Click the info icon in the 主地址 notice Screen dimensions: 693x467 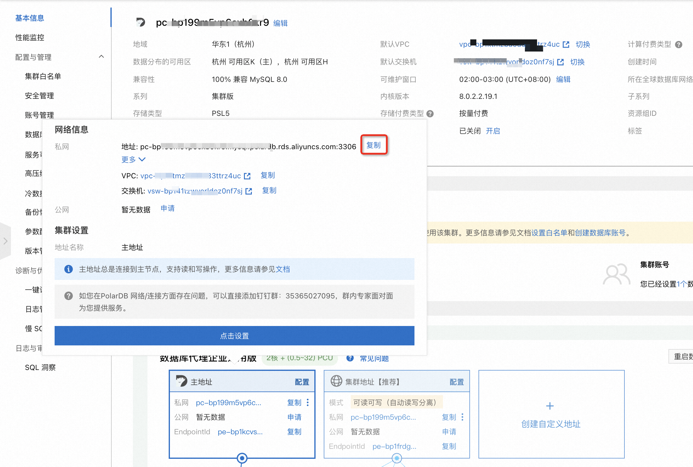(69, 269)
